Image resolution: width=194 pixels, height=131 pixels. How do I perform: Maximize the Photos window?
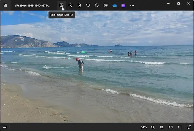178,4
